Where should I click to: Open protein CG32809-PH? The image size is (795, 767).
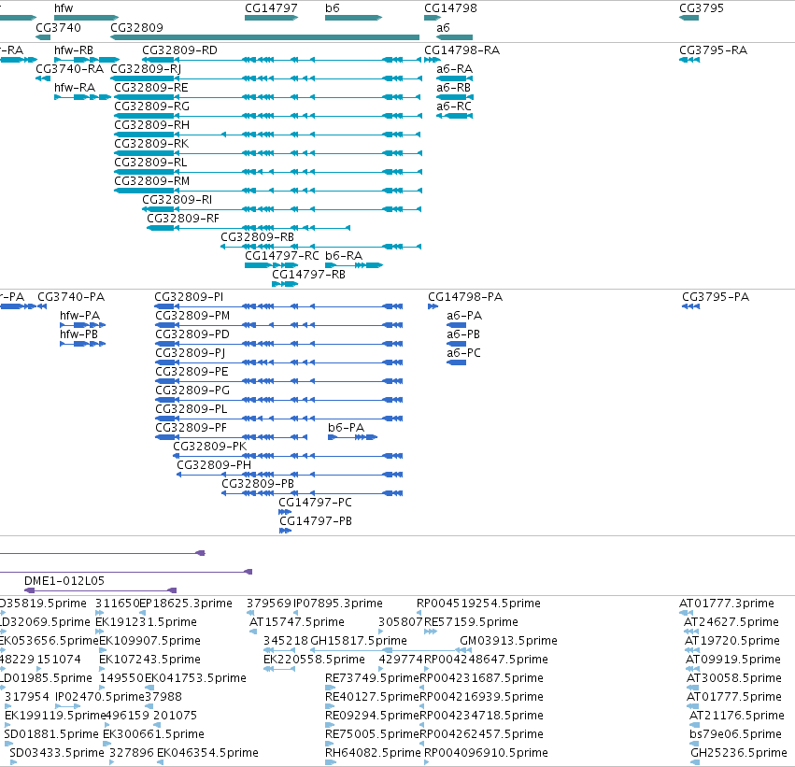(x=214, y=466)
